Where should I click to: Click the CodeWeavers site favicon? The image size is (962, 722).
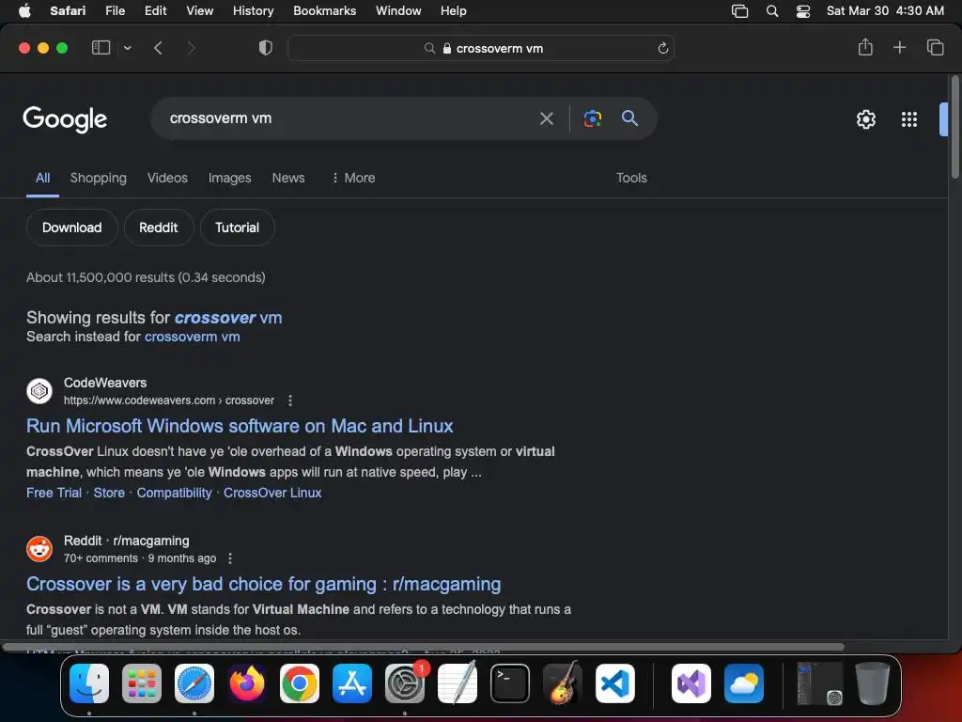click(x=39, y=391)
